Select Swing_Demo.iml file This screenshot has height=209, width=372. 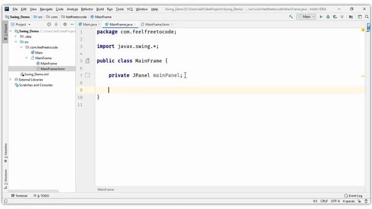pyautogui.click(x=35, y=74)
